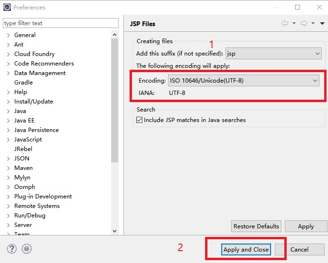Screen dimensions: 328x263
Task: Expand the Plug-in Development node arrow
Action: click(9, 197)
